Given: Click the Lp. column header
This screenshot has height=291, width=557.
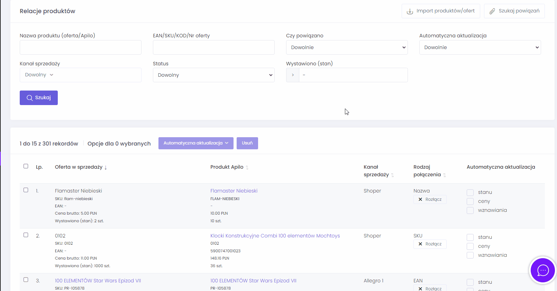Looking at the screenshot, I should pyautogui.click(x=39, y=167).
